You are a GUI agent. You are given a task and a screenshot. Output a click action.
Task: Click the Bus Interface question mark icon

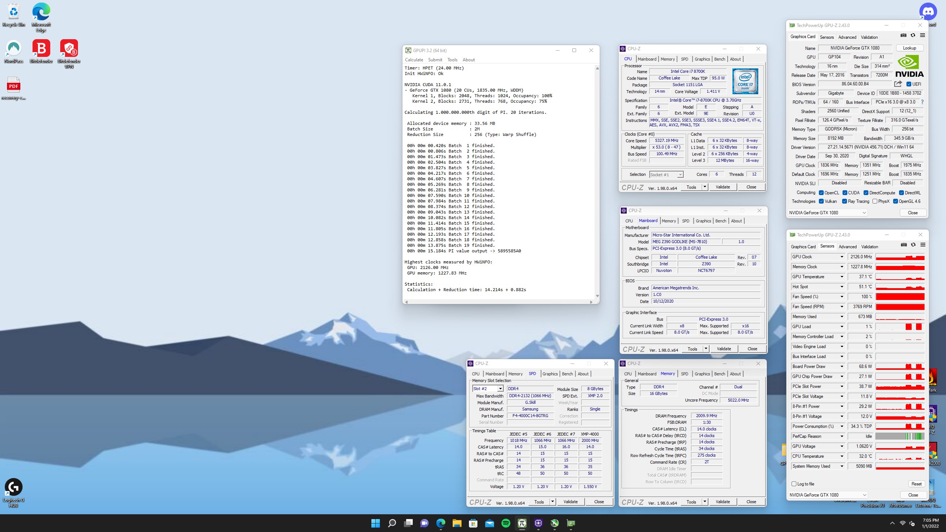click(x=922, y=102)
